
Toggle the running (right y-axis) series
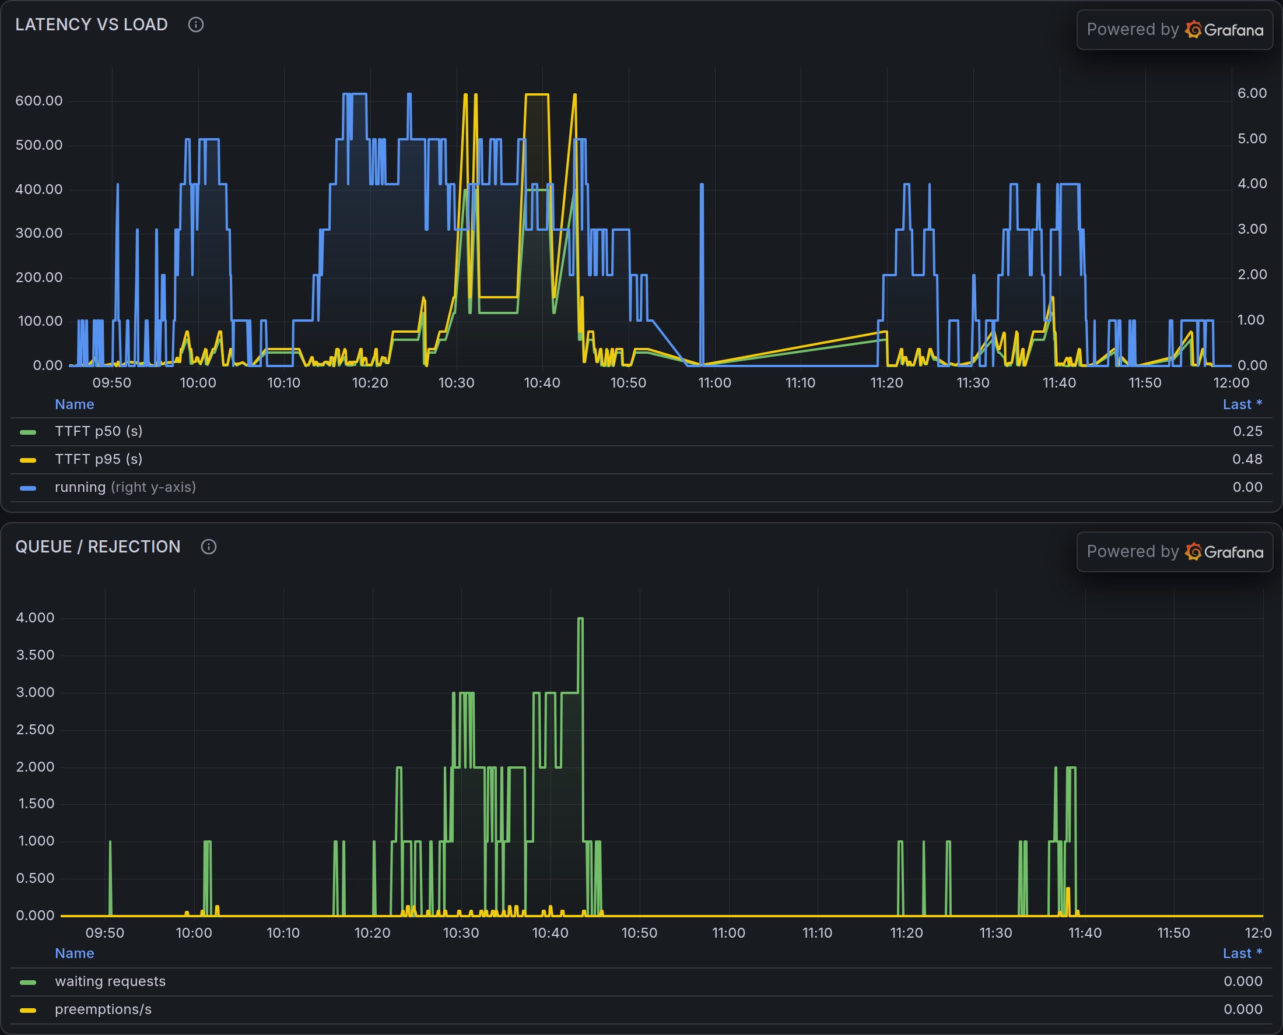coord(125,487)
